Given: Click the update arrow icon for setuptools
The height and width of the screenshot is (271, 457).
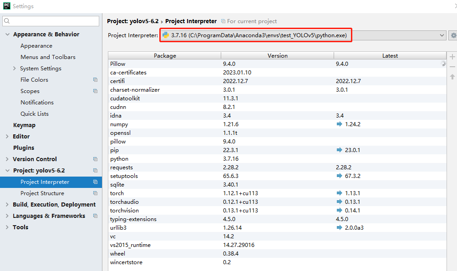Looking at the screenshot, I should 339,176.
